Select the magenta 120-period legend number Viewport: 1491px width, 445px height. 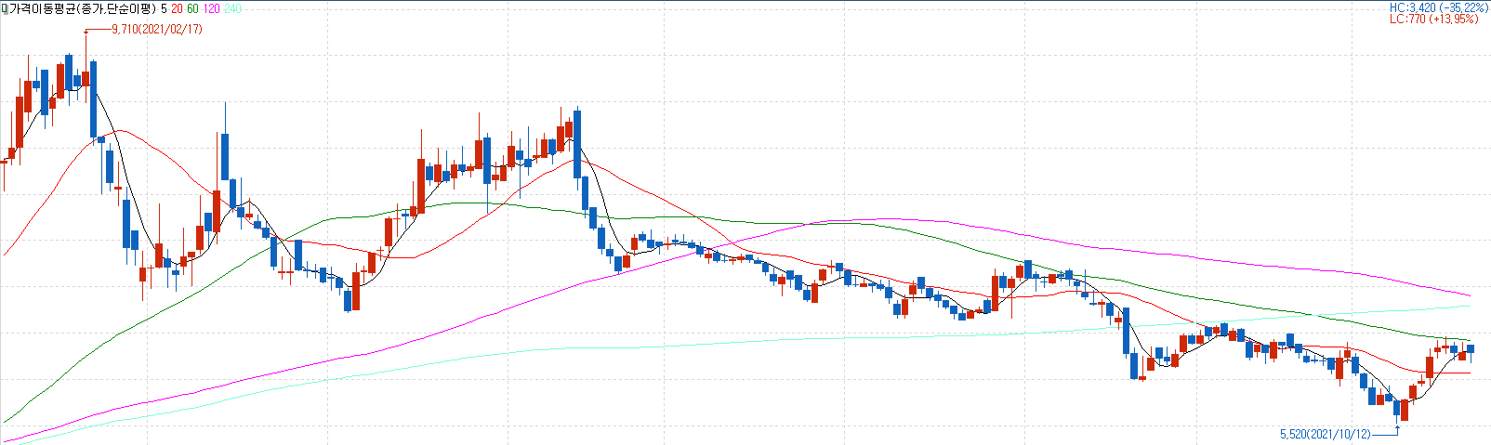tap(211, 7)
